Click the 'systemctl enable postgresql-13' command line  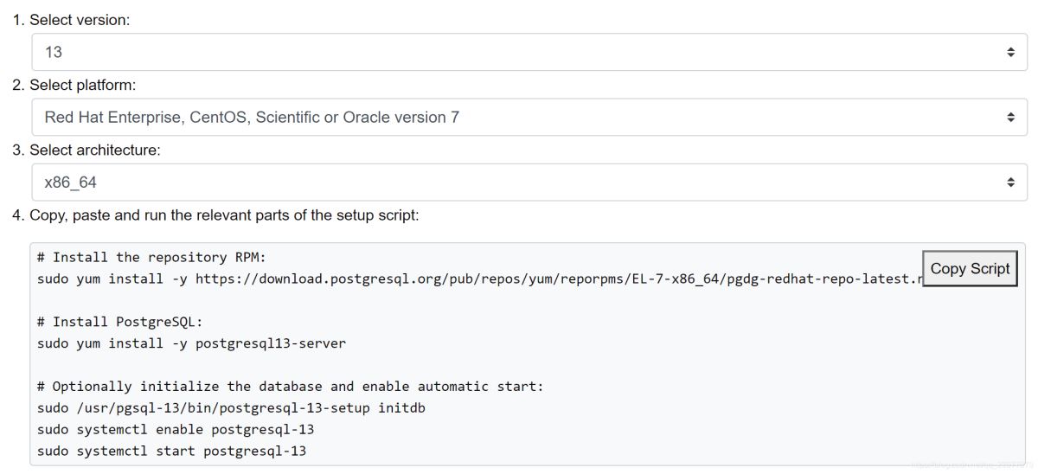176,430
